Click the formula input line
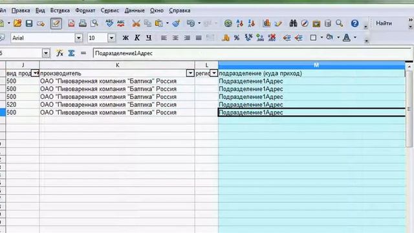Viewport: 414px width, 233px height. click(x=252, y=53)
